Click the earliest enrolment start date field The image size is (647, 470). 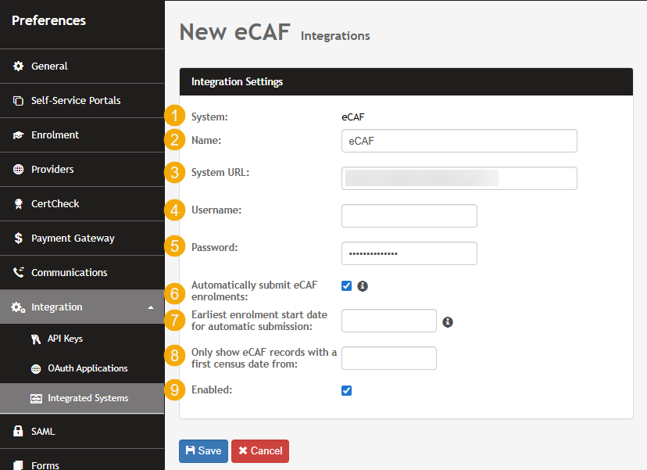389,321
